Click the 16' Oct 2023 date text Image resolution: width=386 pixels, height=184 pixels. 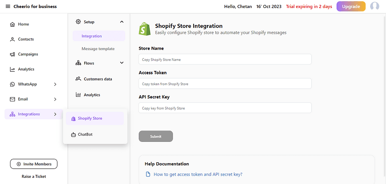pos(269,7)
